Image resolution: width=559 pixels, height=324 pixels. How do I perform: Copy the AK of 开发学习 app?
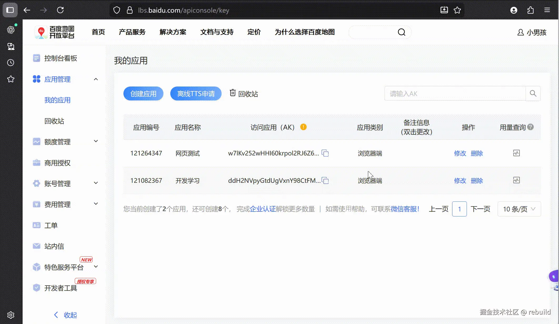click(x=326, y=181)
